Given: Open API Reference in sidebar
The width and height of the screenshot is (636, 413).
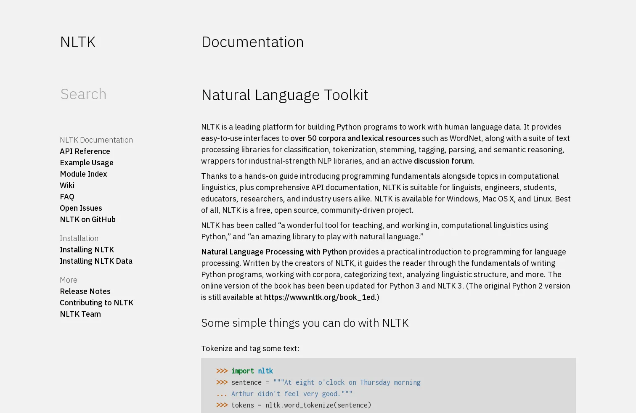Looking at the screenshot, I should tap(85, 151).
